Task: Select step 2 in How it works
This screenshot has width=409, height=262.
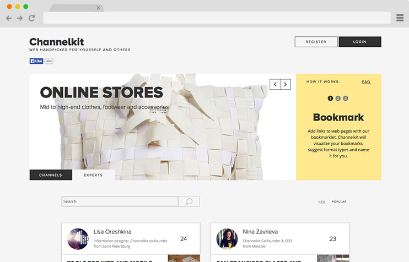Action: [x=338, y=98]
